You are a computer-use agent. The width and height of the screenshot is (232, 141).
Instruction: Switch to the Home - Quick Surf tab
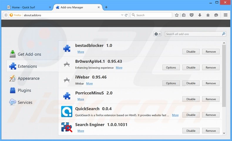pos(26,7)
